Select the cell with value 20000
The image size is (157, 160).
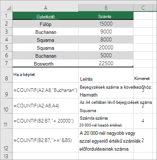[106, 48]
